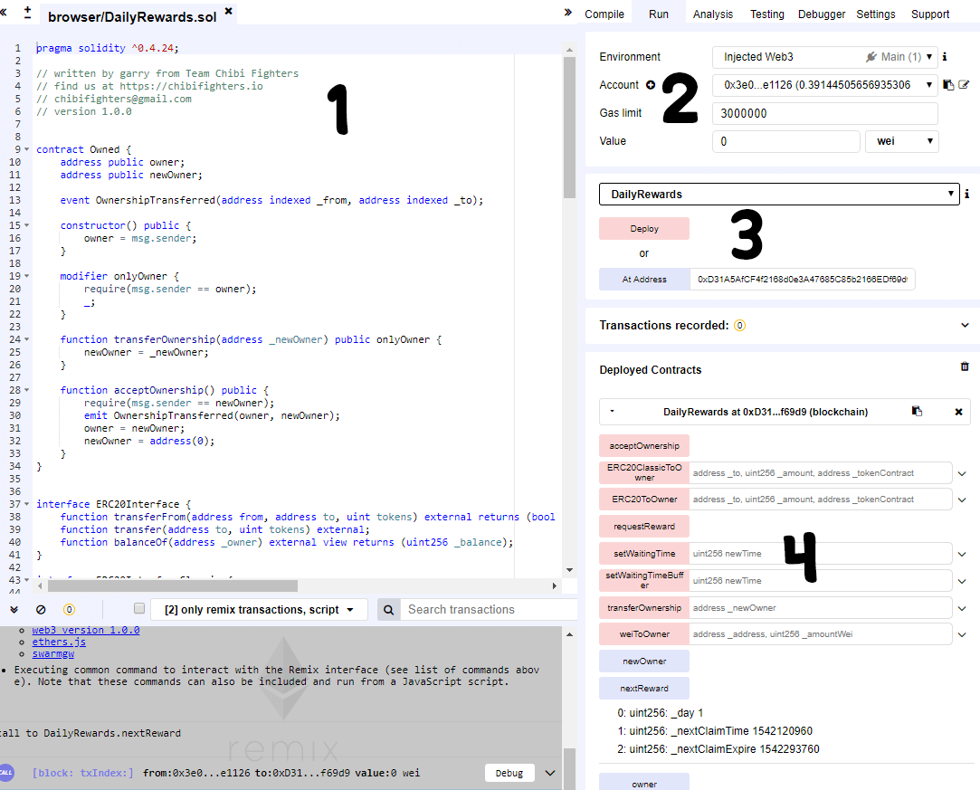Viewport: 980px width, 790px height.
Task: Click the owner getter button
Action: (644, 783)
